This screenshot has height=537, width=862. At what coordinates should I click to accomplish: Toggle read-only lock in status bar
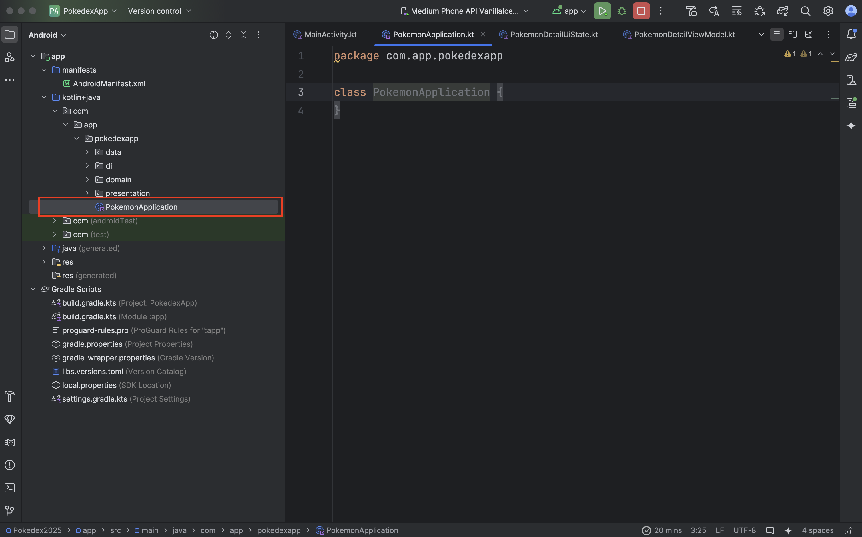pyautogui.click(x=848, y=530)
